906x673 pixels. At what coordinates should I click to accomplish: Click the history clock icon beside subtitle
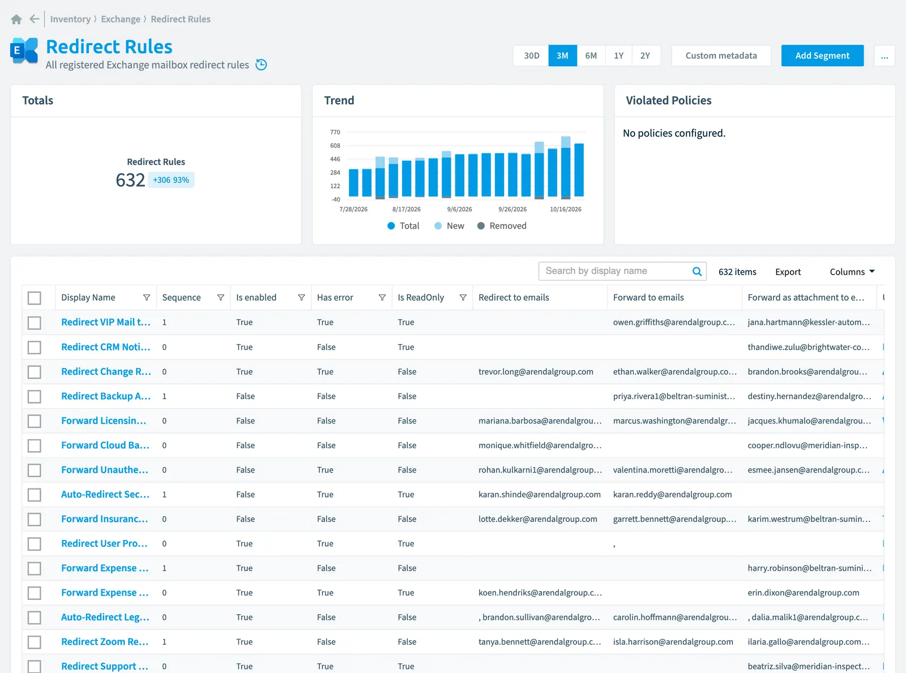pyautogui.click(x=261, y=65)
